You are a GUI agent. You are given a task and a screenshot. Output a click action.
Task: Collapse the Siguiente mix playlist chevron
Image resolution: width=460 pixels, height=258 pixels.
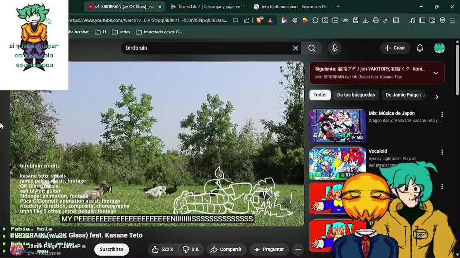tap(436, 73)
